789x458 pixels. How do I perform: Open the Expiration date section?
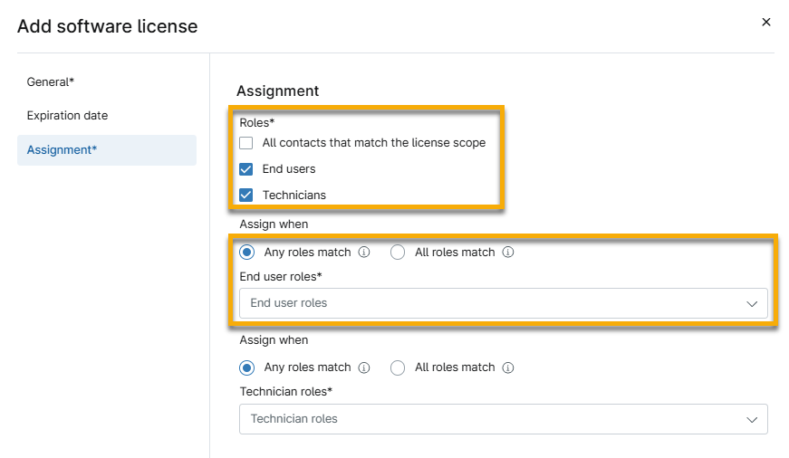tap(67, 116)
